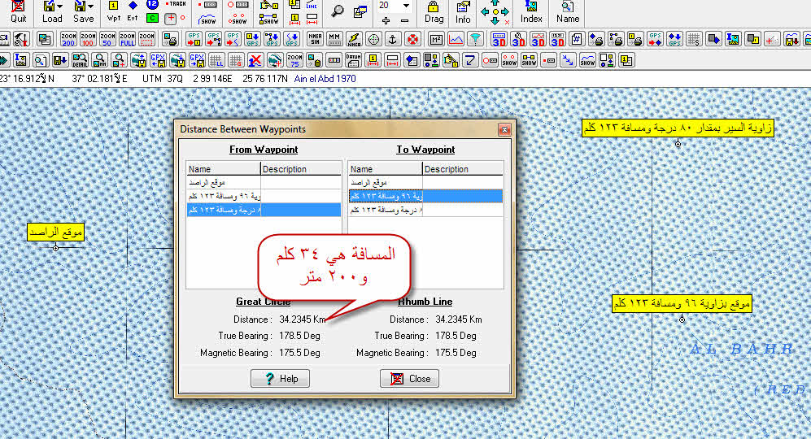The width and height of the screenshot is (811, 439).
Task: Click the # hash document icon
Action: pos(577,39)
